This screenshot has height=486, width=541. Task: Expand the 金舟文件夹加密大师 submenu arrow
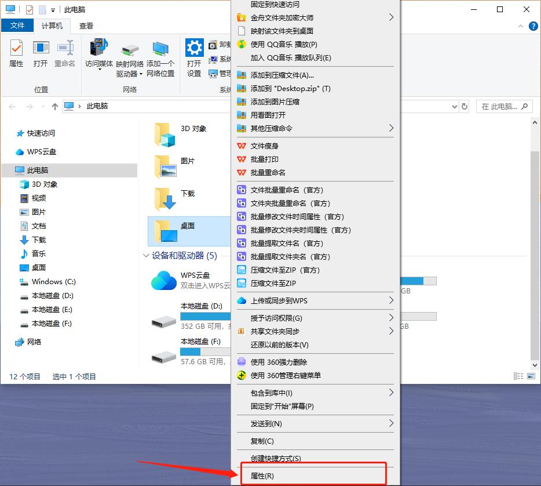[x=393, y=17]
